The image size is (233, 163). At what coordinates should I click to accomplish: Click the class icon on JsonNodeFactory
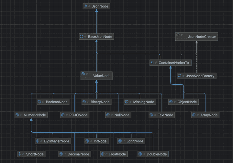coord(180,76)
